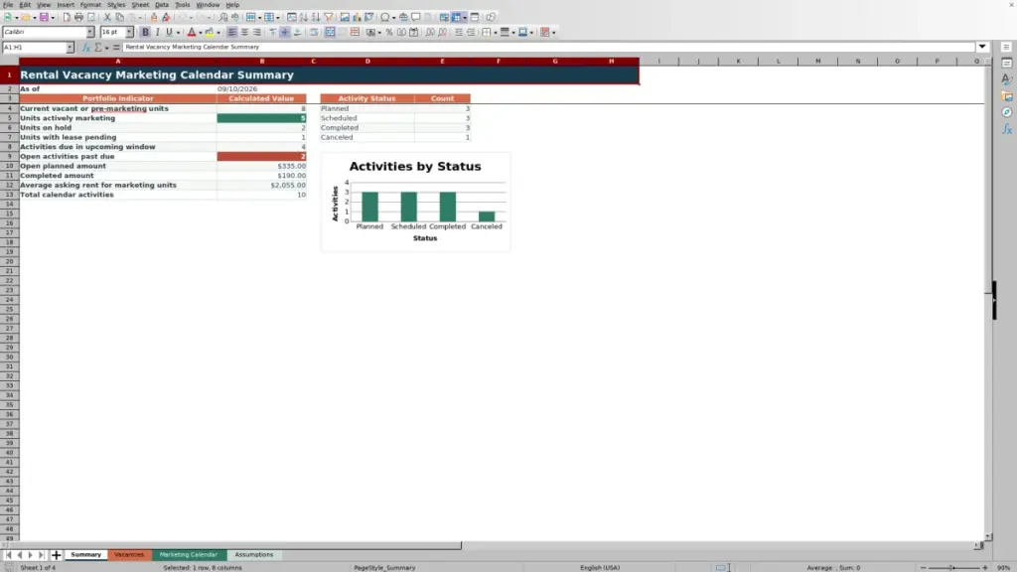Click the Cut scissors icon
Image resolution: width=1017 pixels, height=572 pixels.
(107, 17)
